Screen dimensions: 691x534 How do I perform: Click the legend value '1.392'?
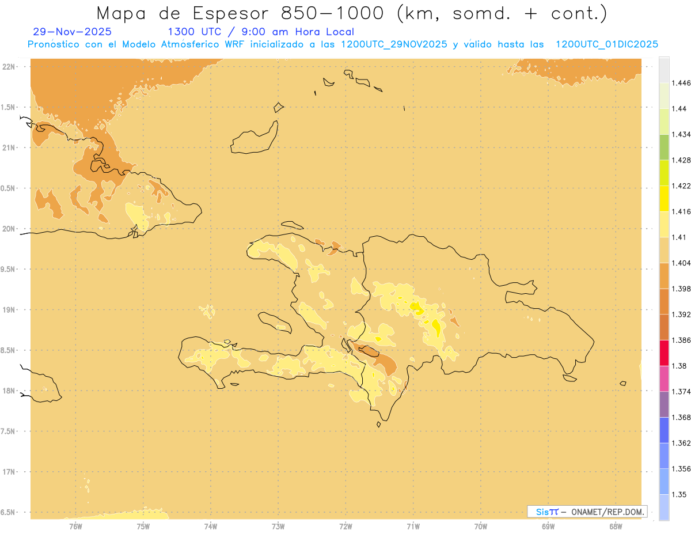(x=681, y=315)
